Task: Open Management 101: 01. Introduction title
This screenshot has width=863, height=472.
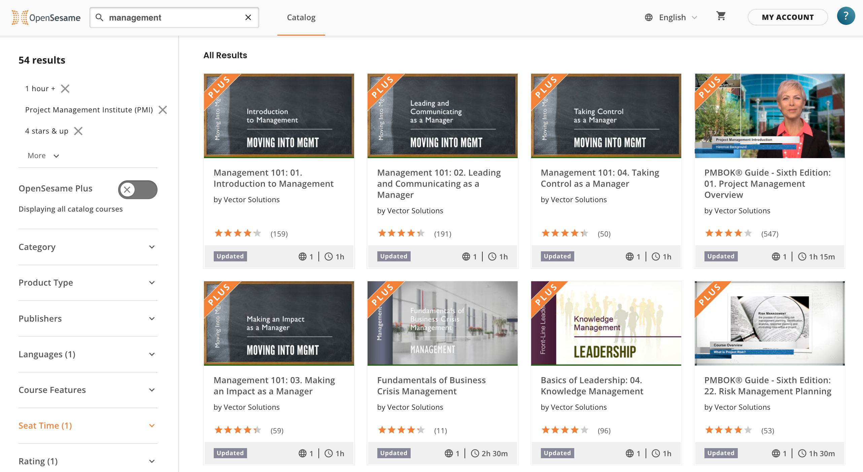Action: (x=273, y=178)
